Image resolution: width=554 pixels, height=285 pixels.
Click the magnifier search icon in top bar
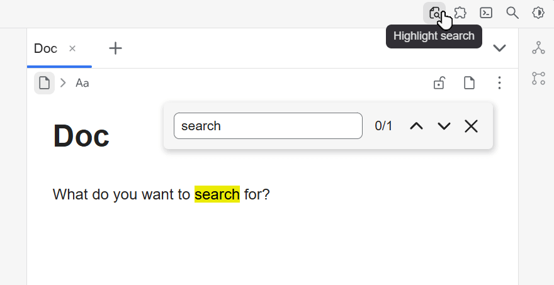point(512,13)
